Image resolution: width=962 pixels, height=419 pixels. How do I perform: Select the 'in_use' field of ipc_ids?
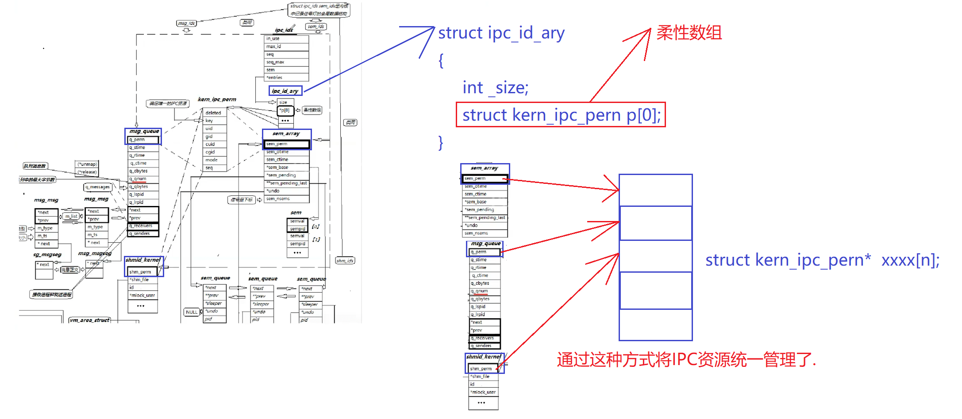click(x=286, y=39)
